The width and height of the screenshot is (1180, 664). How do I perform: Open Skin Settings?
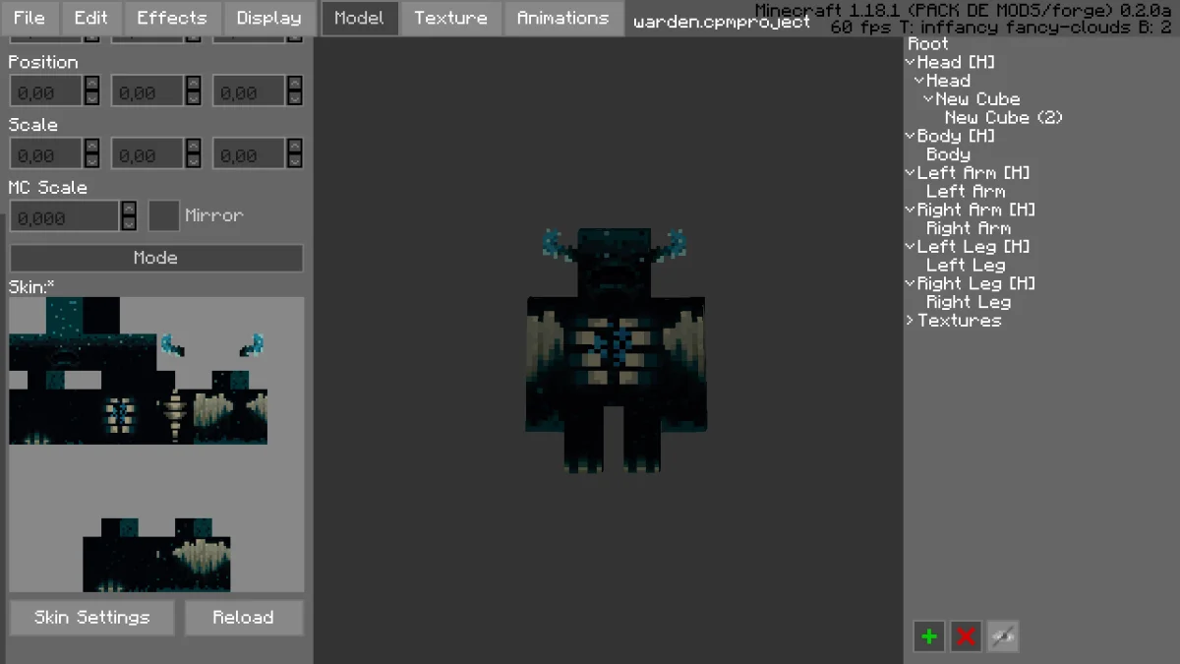[x=91, y=618]
